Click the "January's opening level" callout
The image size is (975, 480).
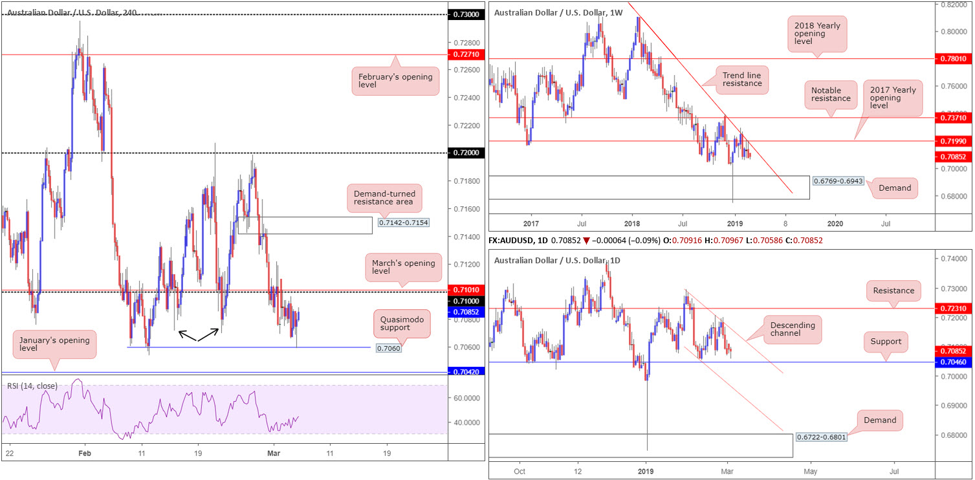[x=54, y=345]
